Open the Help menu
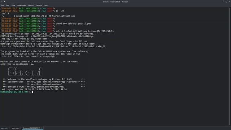This screenshot has width=231, height=130. (x=46, y=5)
